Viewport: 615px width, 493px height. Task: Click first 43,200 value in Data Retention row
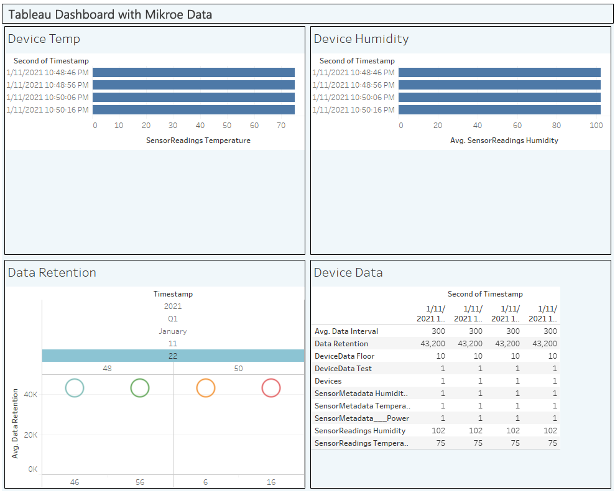tap(433, 344)
